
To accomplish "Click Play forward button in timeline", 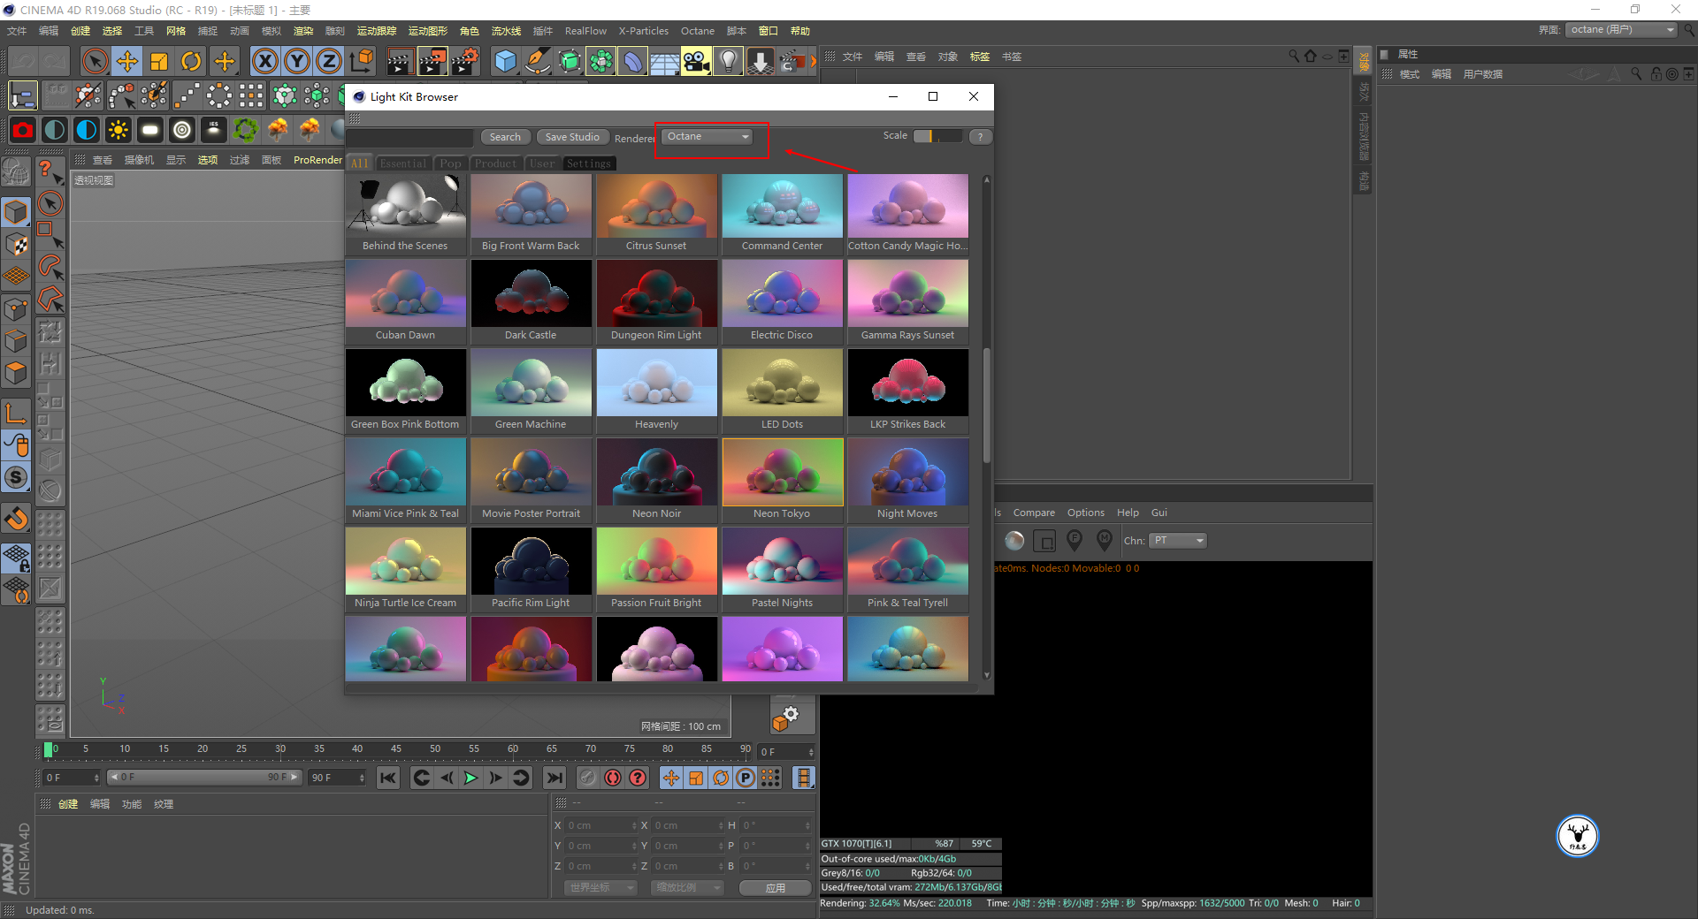I will pyautogui.click(x=471, y=778).
